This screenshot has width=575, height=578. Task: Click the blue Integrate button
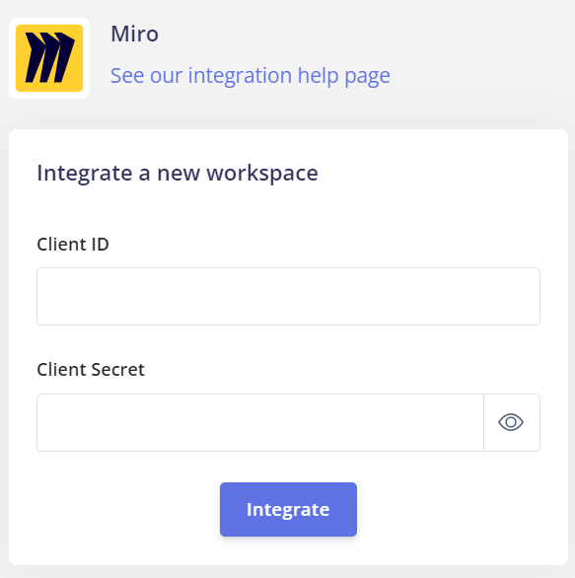288,509
